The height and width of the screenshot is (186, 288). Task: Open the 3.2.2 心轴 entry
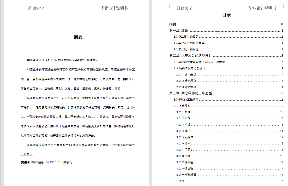click(x=230, y=118)
